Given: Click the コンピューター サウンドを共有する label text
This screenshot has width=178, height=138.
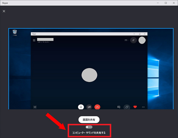Looking at the screenshot, I should (89, 133).
